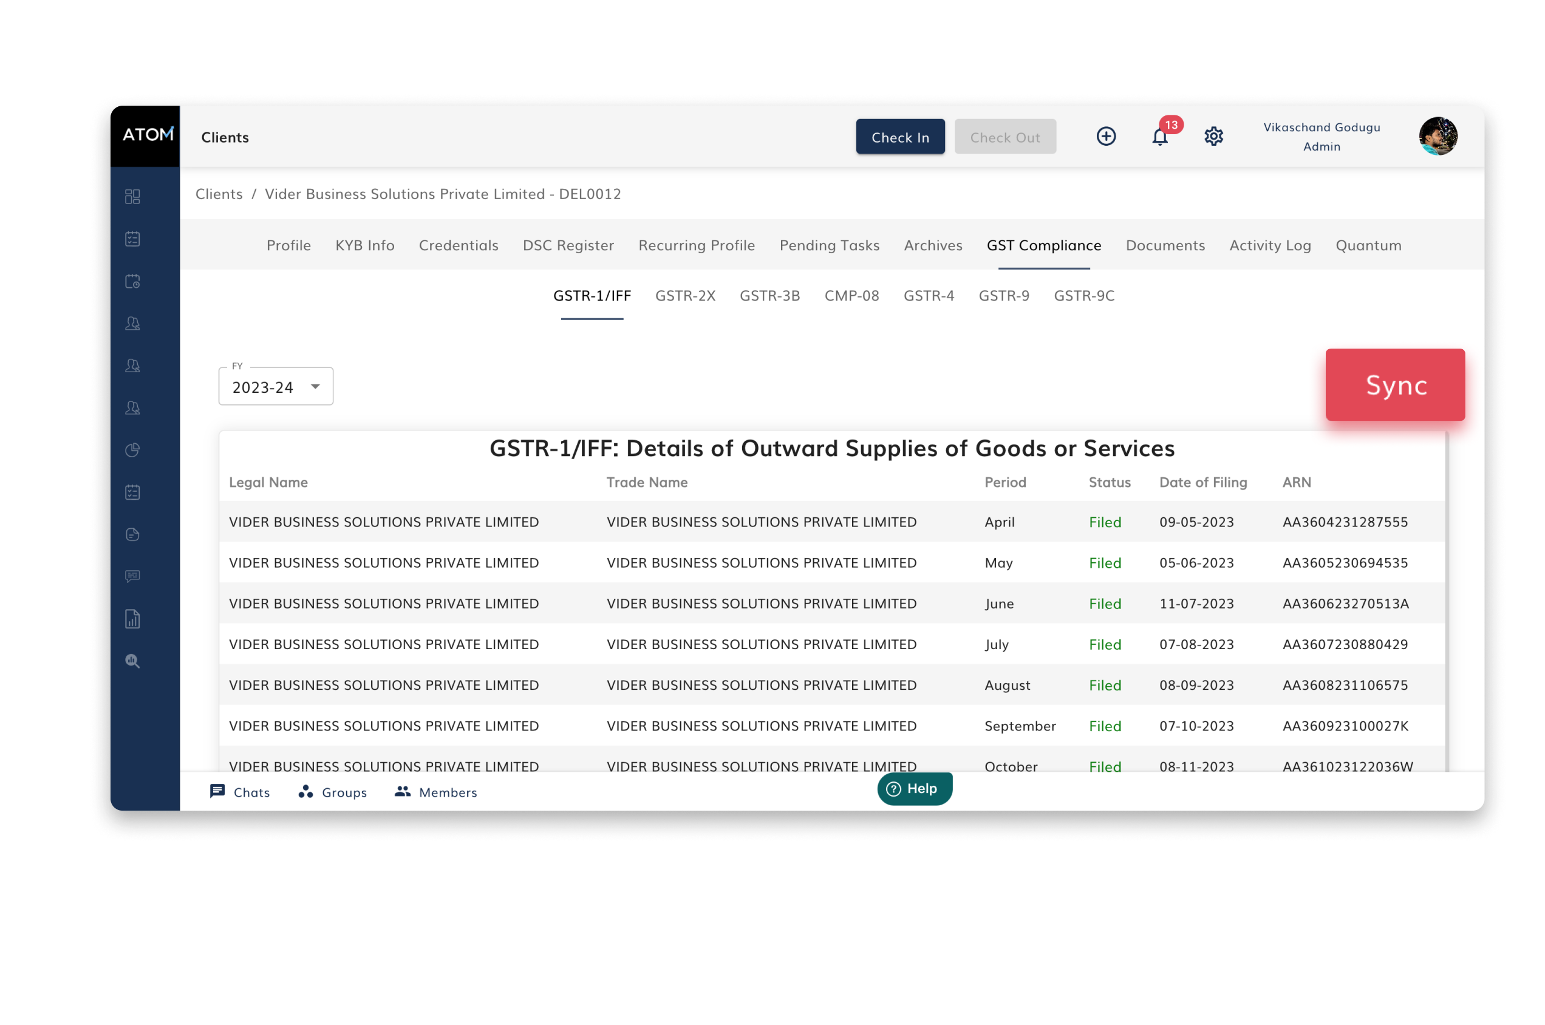Open the dashboard grid icon in sidebar

tap(133, 197)
